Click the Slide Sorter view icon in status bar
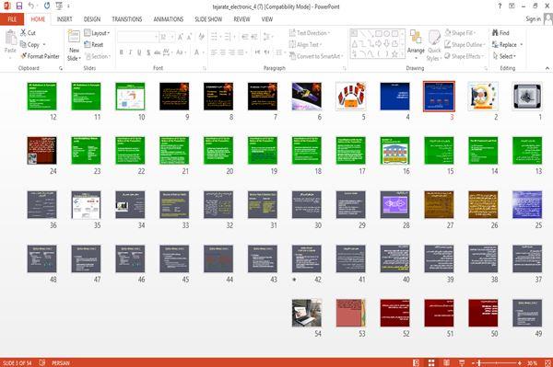This screenshot has height=367, width=553. [431, 362]
